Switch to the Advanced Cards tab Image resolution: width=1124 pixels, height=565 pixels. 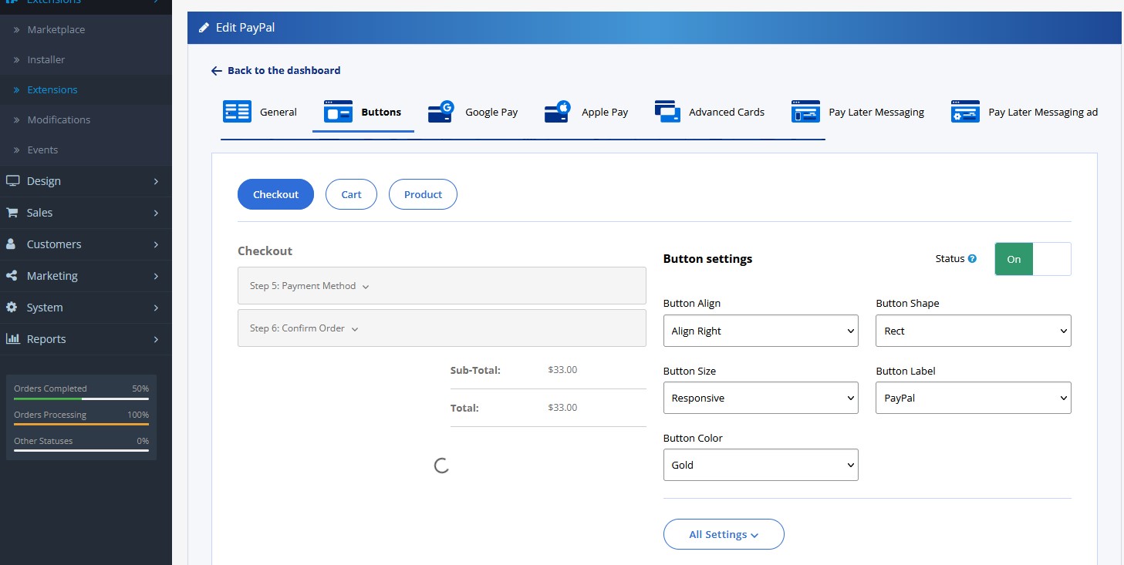pos(709,112)
